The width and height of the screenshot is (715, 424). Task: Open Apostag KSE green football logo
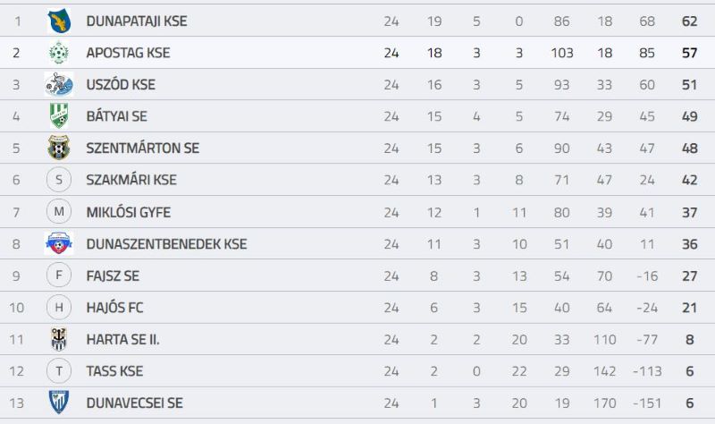pos(59,53)
